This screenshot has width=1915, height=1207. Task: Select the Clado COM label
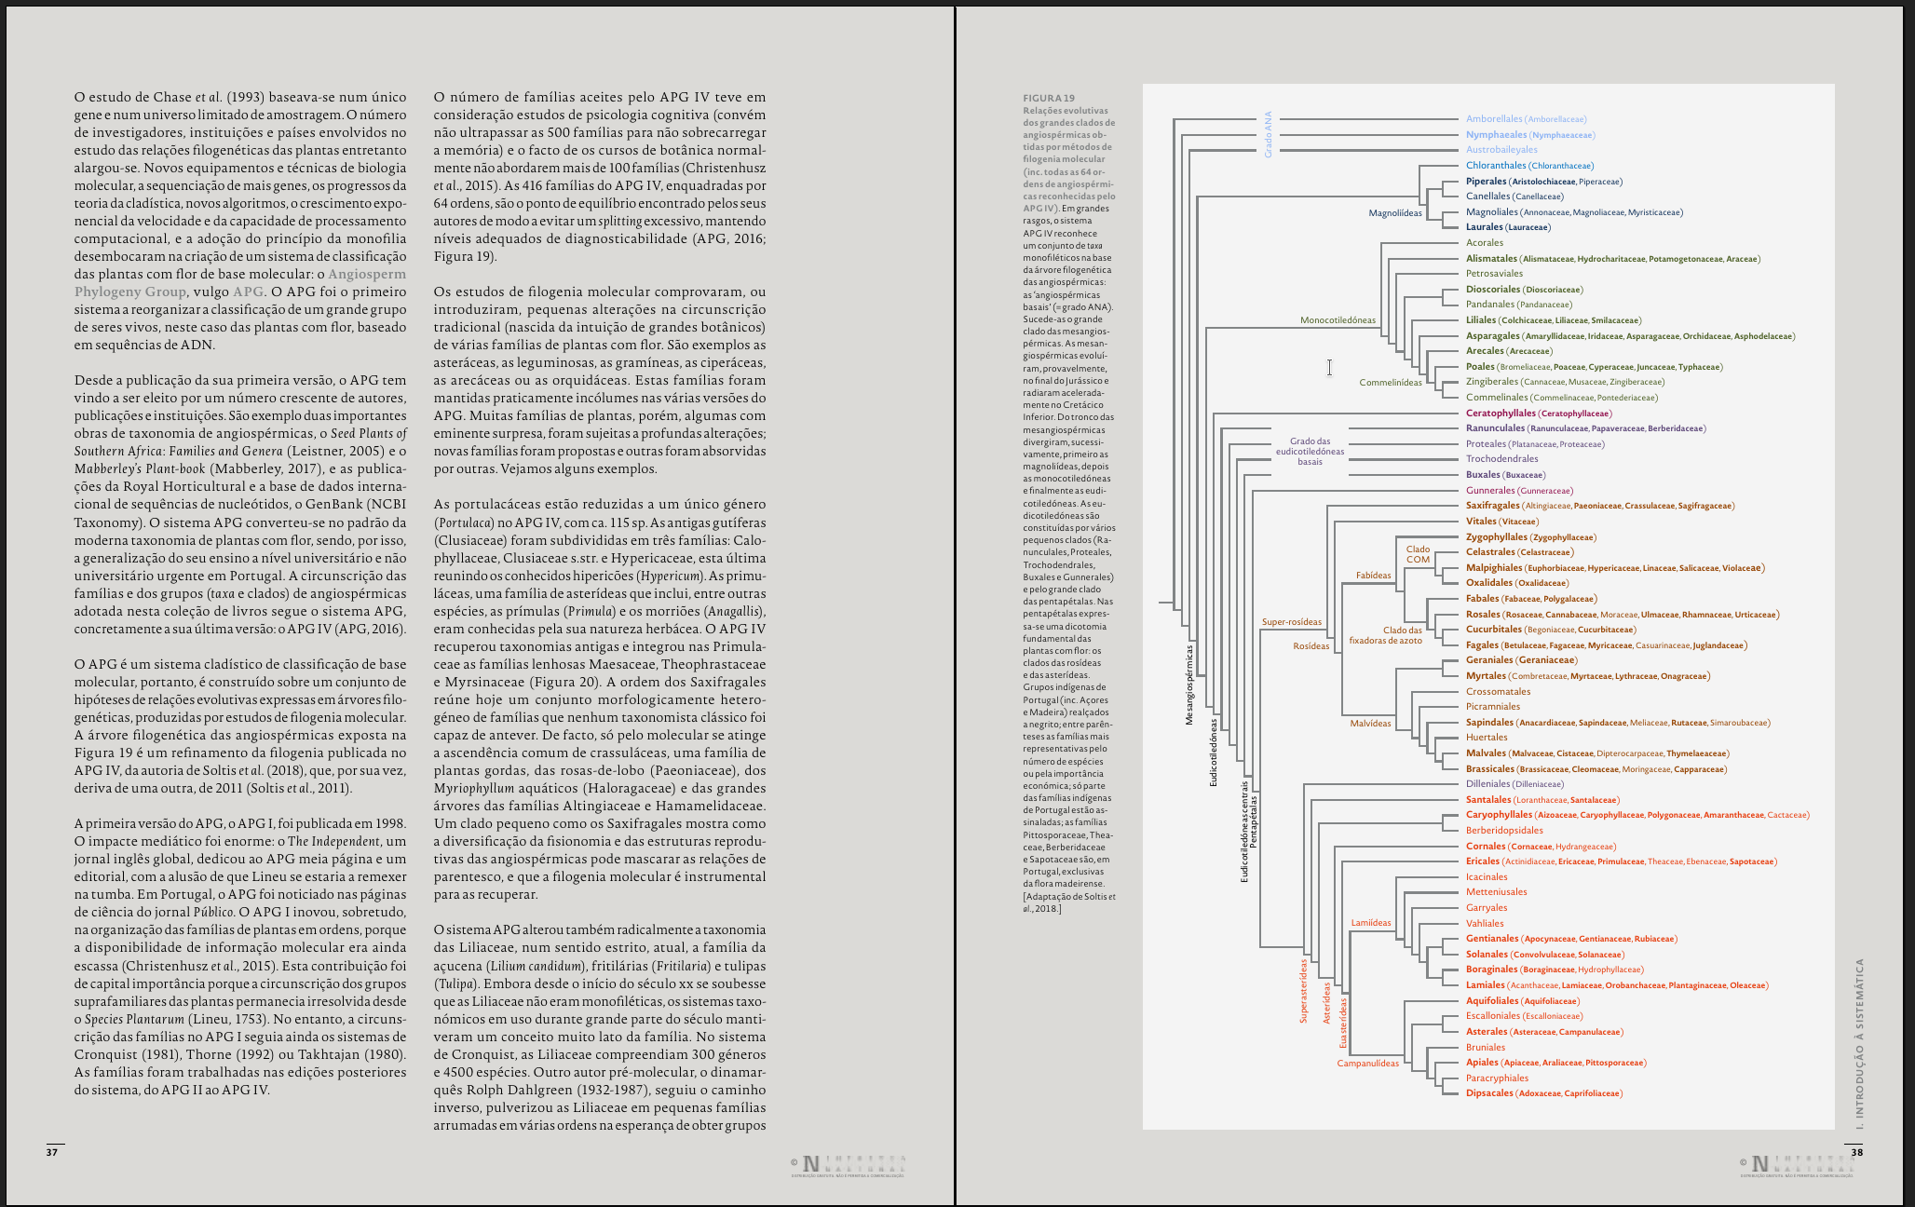[x=1418, y=554]
